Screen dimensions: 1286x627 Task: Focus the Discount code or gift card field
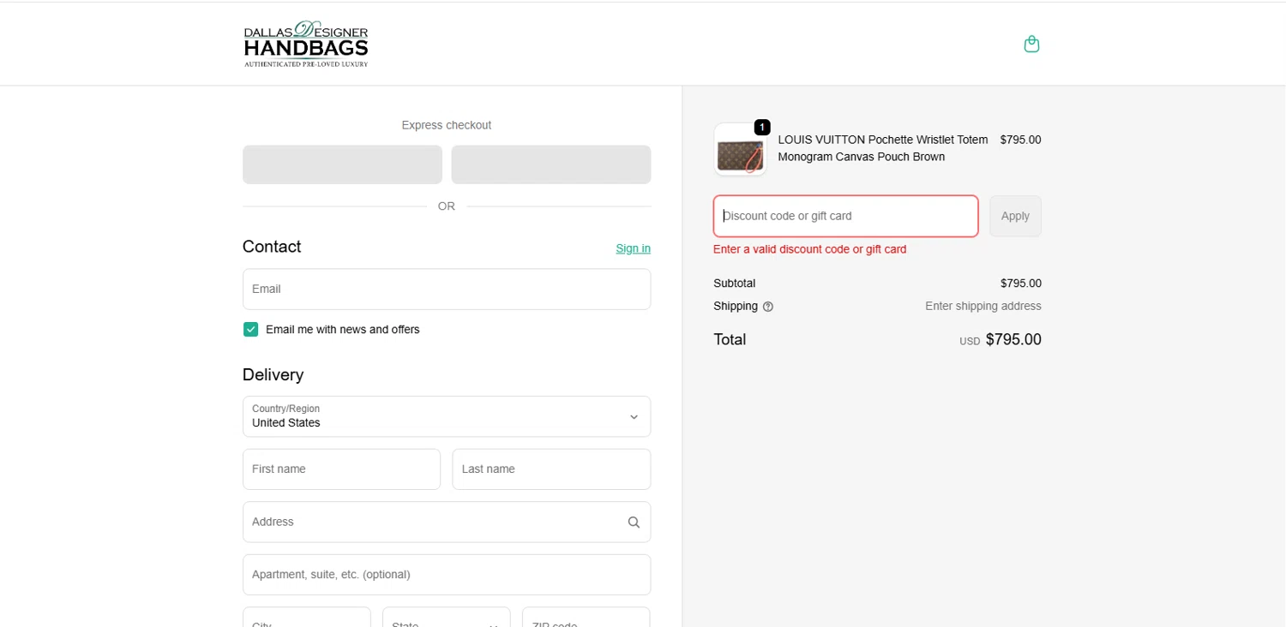[845, 216]
